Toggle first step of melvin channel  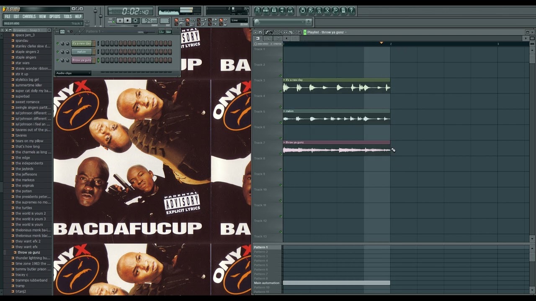(x=103, y=52)
